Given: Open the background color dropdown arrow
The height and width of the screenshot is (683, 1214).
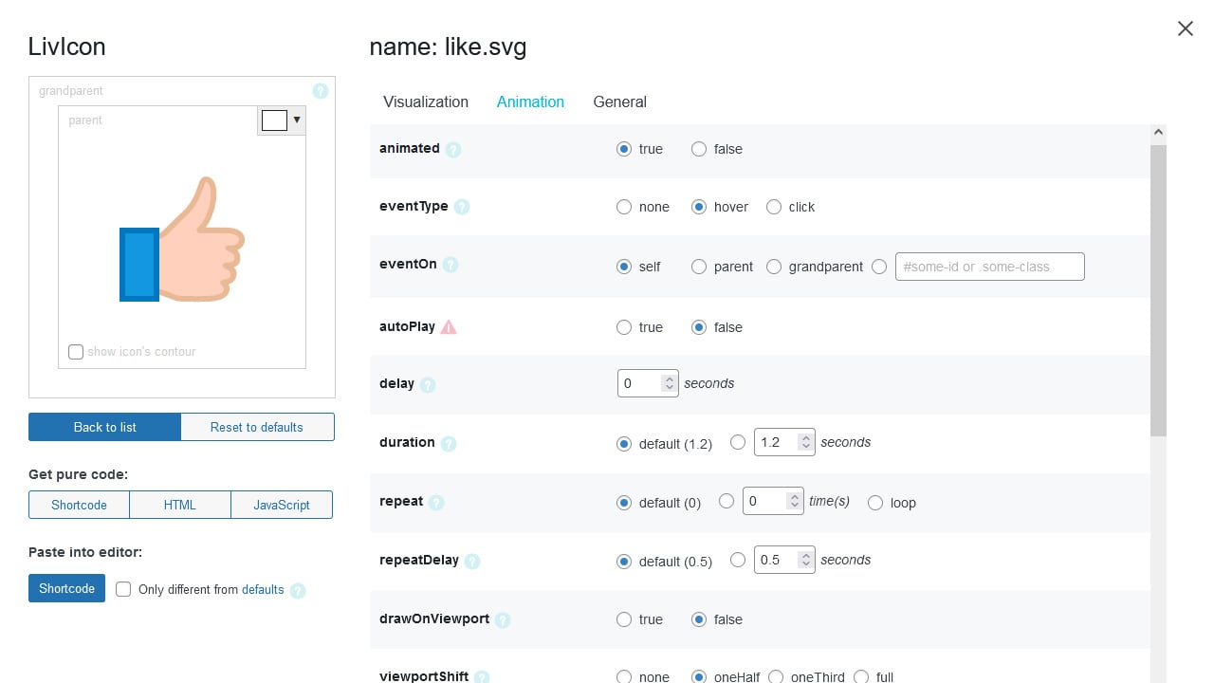Looking at the screenshot, I should 297,120.
